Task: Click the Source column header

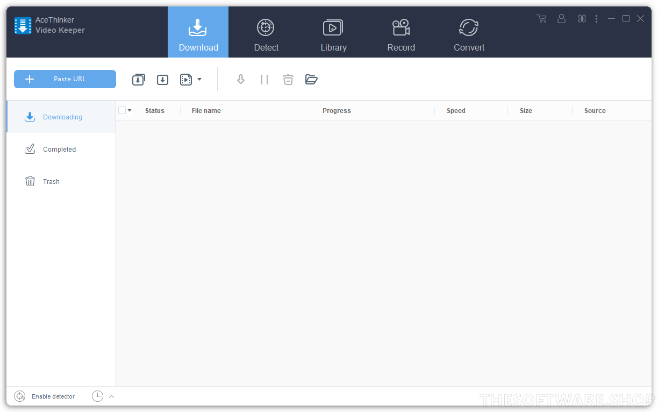Action: [x=595, y=111]
